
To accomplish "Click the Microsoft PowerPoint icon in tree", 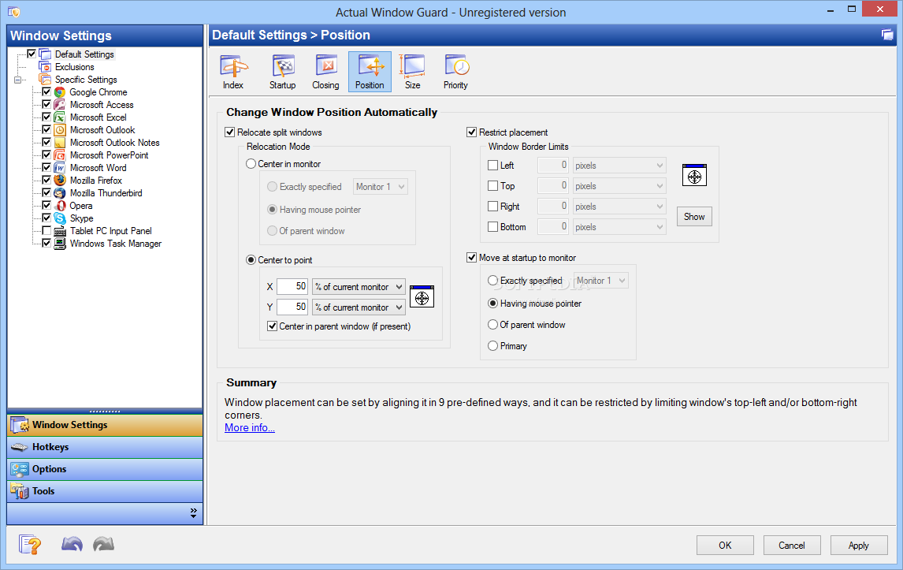I will pos(60,155).
